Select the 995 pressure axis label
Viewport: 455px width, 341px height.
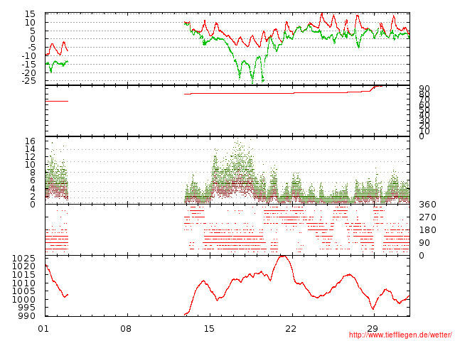(26, 308)
